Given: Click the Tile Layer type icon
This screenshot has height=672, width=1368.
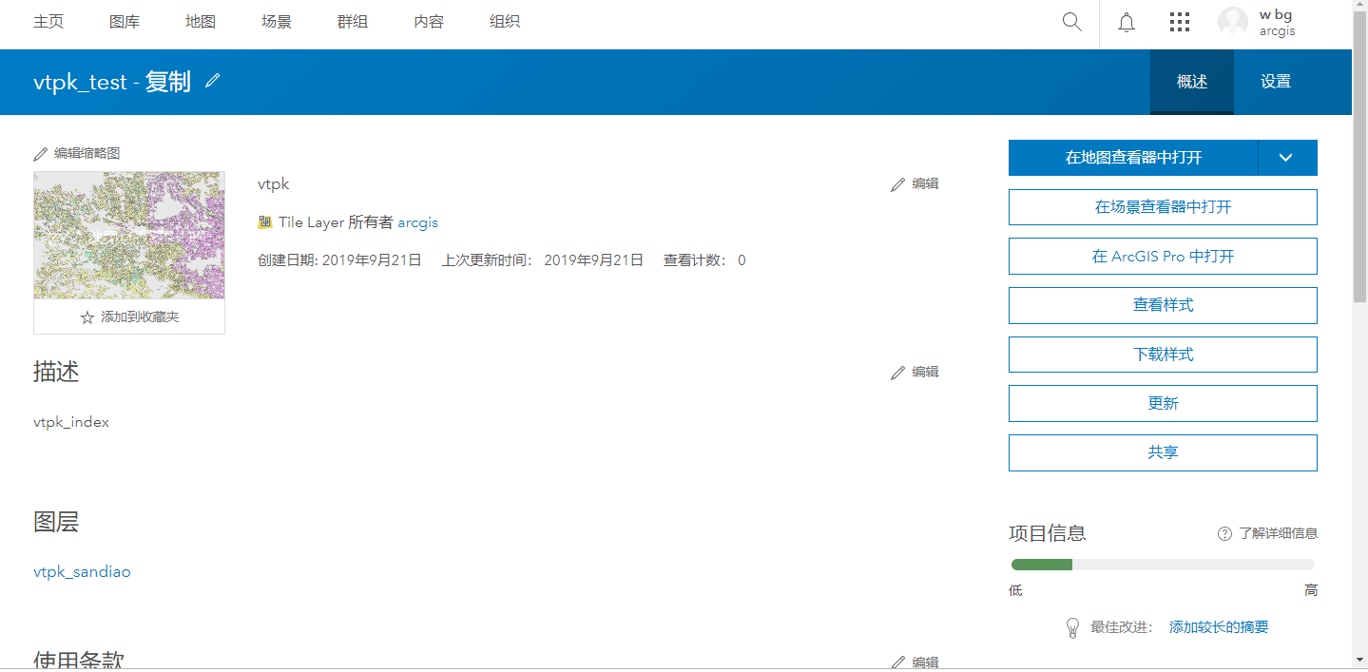Looking at the screenshot, I should (x=265, y=222).
